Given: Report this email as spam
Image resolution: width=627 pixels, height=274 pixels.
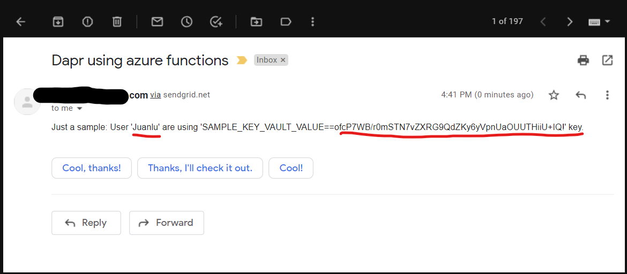Looking at the screenshot, I should pos(87,21).
